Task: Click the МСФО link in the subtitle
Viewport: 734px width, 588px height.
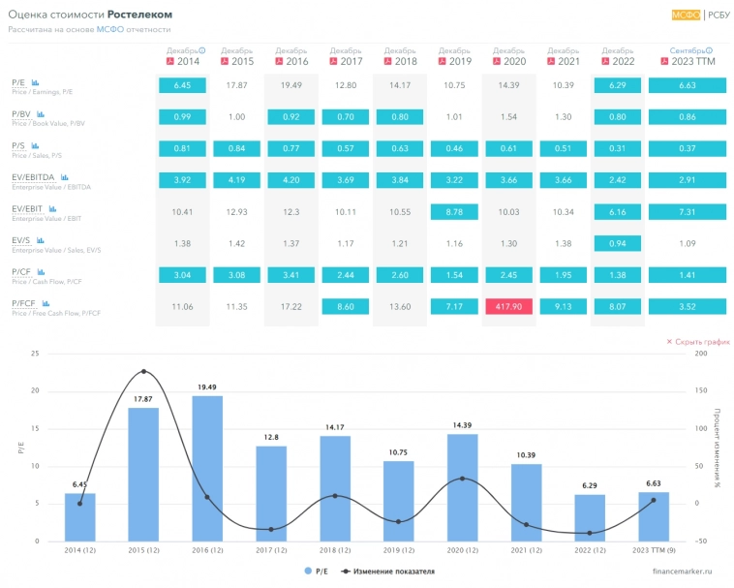Action: tap(108, 29)
